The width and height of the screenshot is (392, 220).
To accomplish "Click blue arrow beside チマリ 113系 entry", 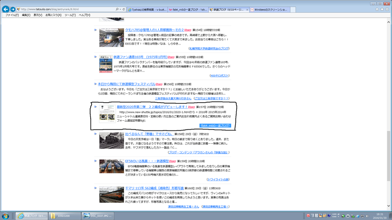I will (96, 188).
